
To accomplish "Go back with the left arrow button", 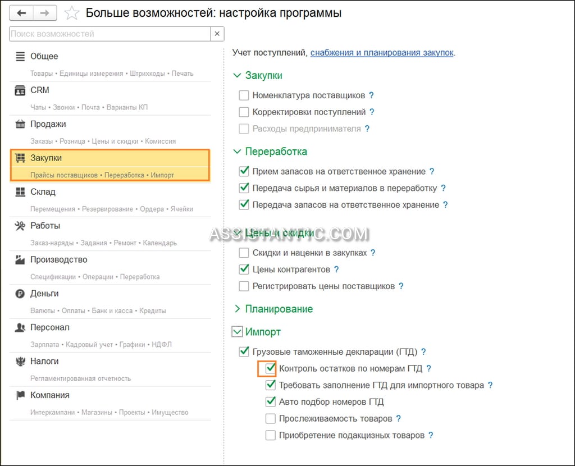I will pos(21,13).
